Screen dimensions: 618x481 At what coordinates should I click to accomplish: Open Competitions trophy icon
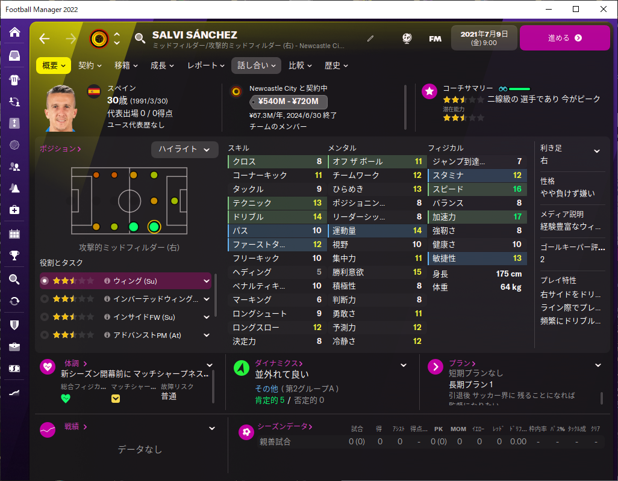pos(14,256)
